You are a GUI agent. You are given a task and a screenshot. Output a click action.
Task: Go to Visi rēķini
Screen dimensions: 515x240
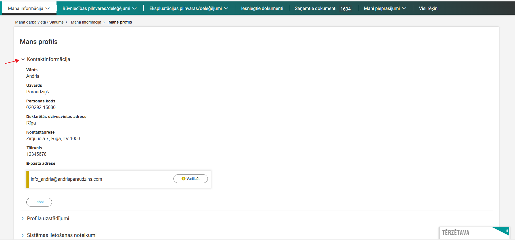coord(428,9)
